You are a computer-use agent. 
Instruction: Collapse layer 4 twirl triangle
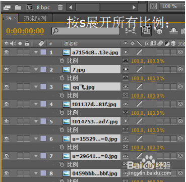(36, 104)
